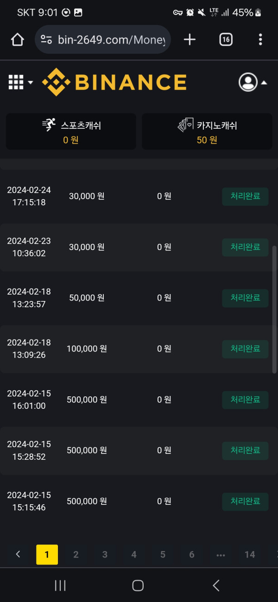
Task: Open the user profile icon
Action: pyautogui.click(x=248, y=82)
